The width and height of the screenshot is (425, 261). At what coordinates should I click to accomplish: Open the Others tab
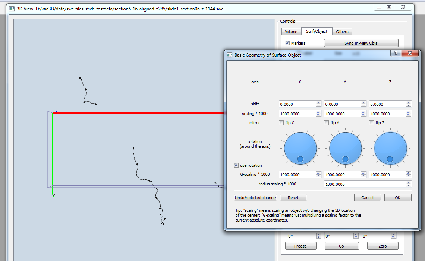tap(342, 32)
